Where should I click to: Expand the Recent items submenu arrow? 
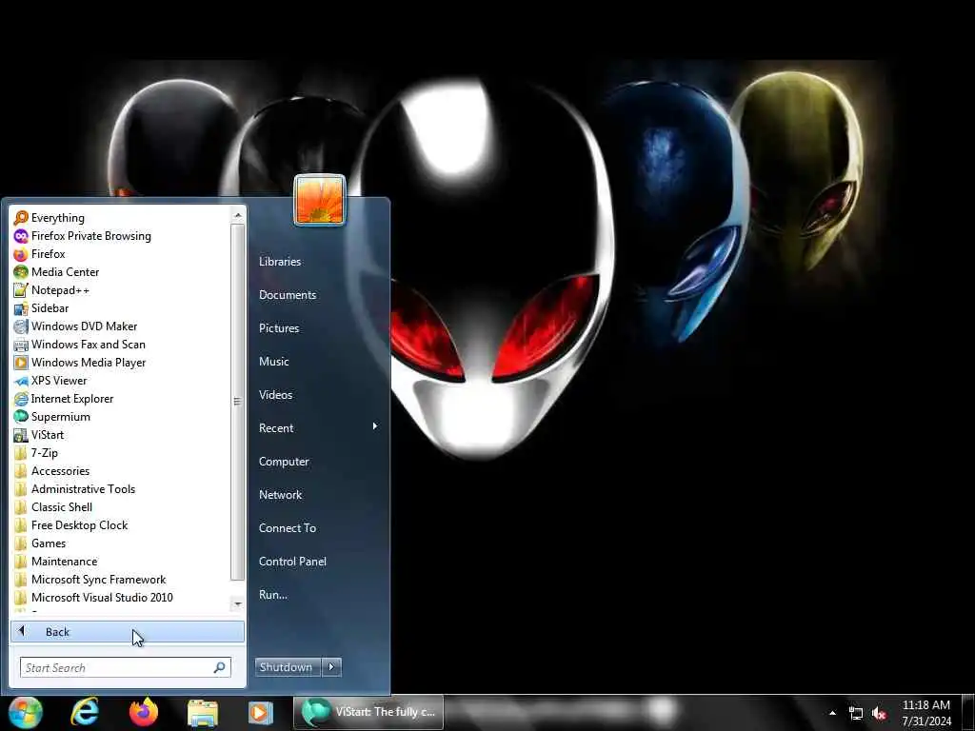375,426
